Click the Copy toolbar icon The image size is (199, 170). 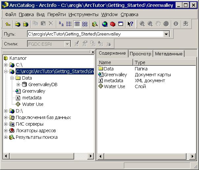pyautogui.click(x=35, y=24)
